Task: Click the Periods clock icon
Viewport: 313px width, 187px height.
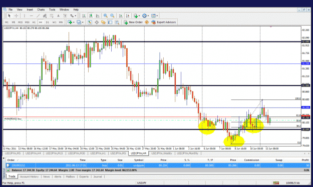Action: (145, 15)
